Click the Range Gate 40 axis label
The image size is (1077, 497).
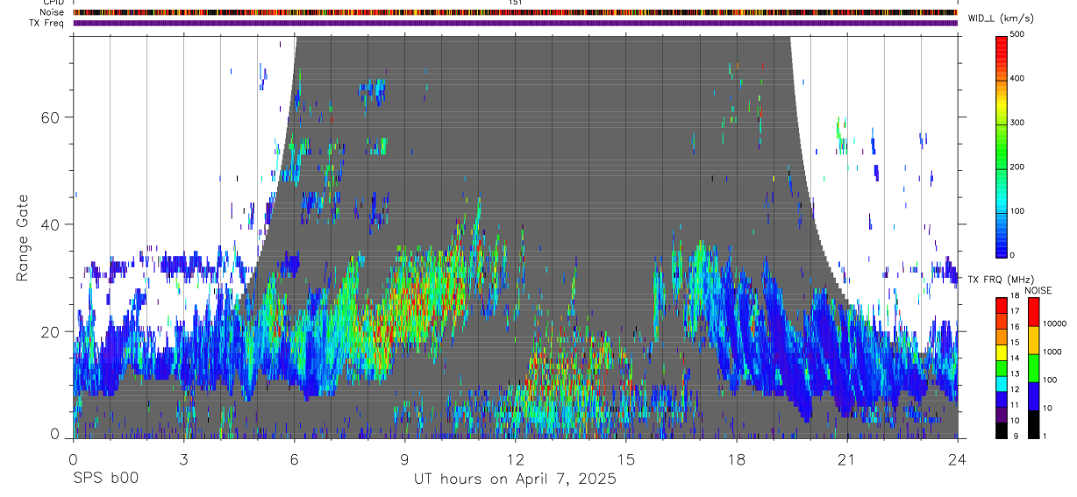pyautogui.click(x=50, y=224)
